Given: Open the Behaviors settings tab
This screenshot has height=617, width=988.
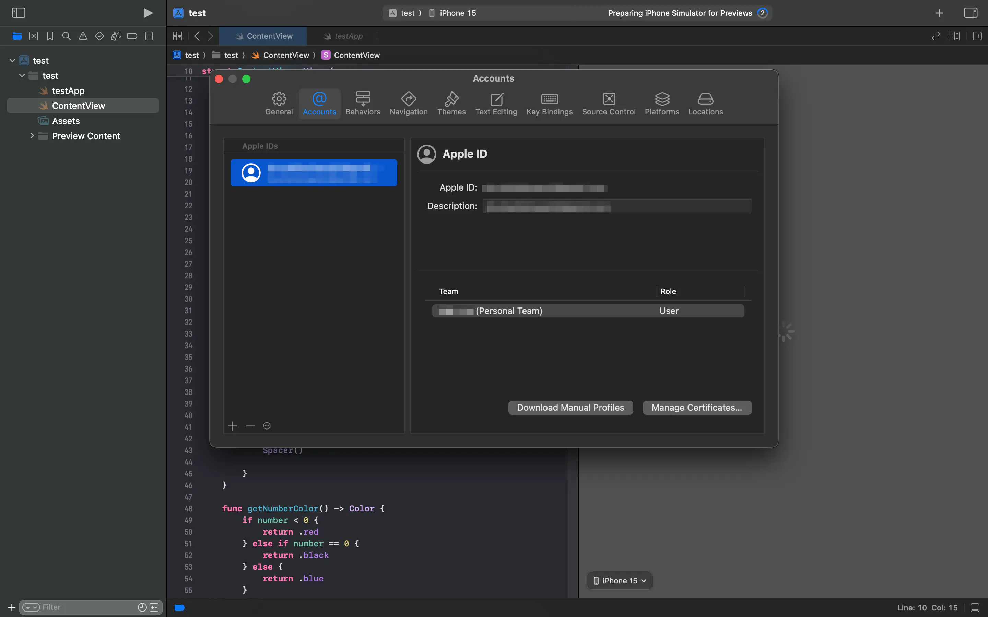Looking at the screenshot, I should click(x=363, y=104).
